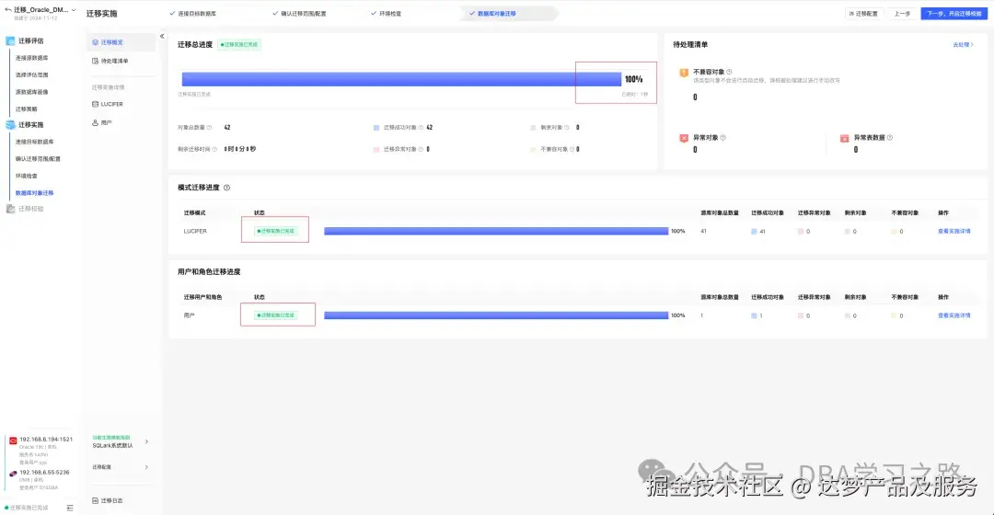Click the 迁移日志 log icon

(95, 500)
